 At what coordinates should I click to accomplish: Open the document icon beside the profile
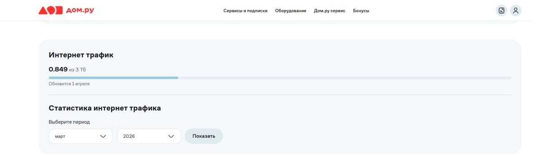click(x=501, y=11)
